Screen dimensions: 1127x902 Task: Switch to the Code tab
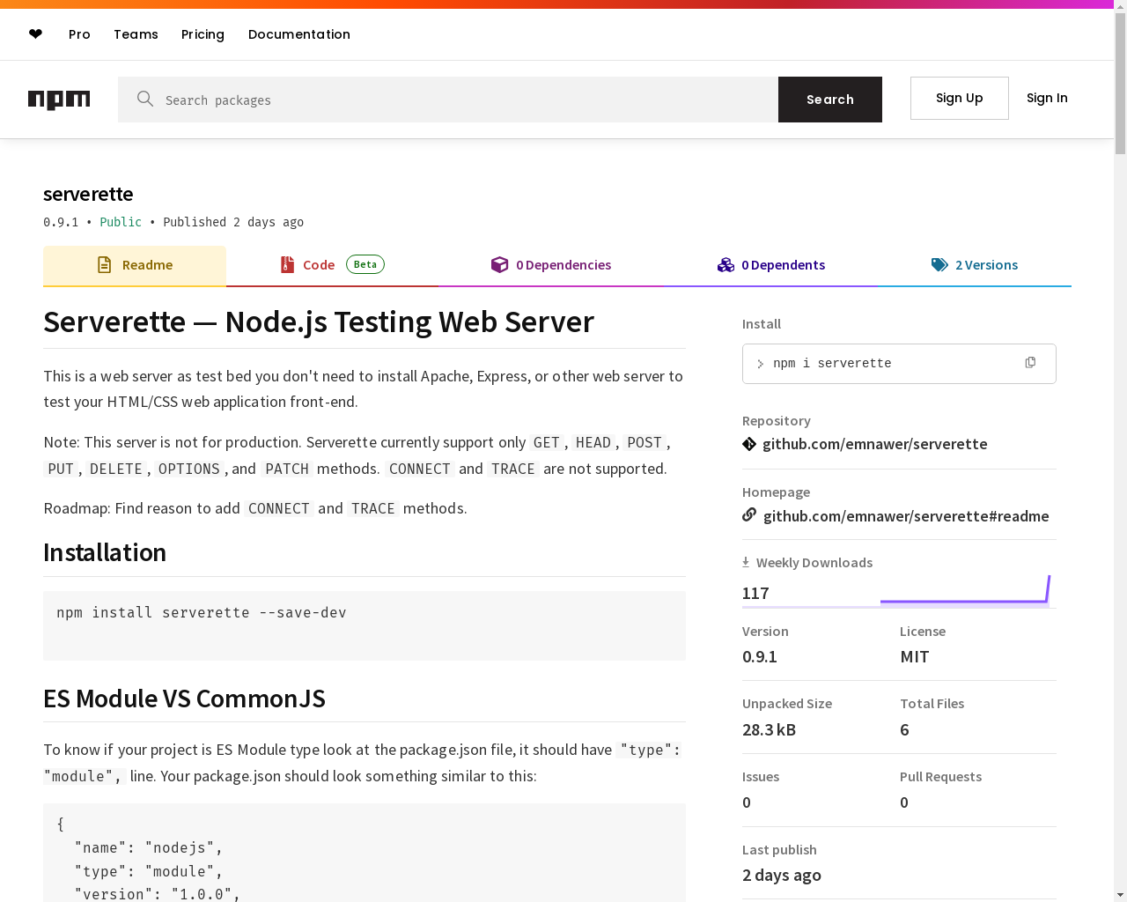click(x=332, y=265)
